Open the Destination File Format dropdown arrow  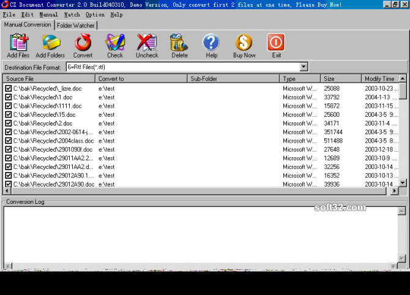pos(304,67)
